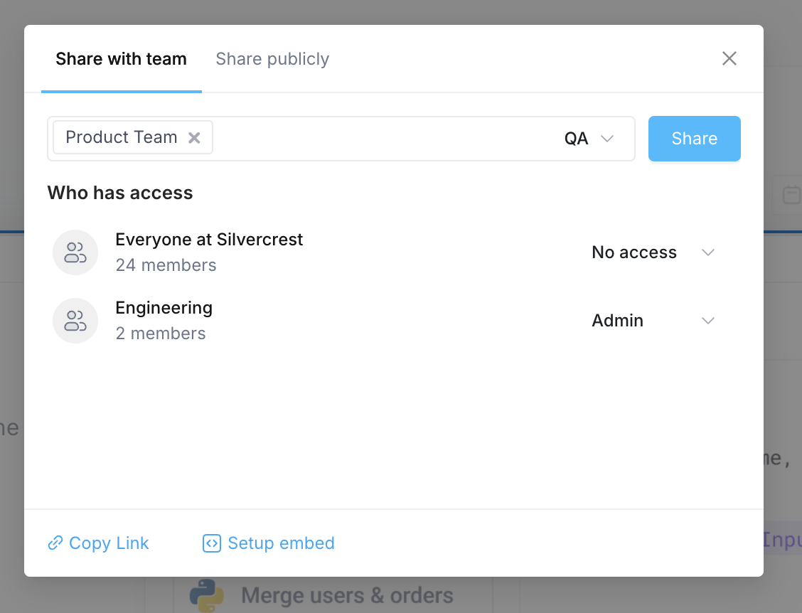The width and height of the screenshot is (802, 613).
Task: Click the Setup embed code brackets icon
Action: click(x=211, y=543)
